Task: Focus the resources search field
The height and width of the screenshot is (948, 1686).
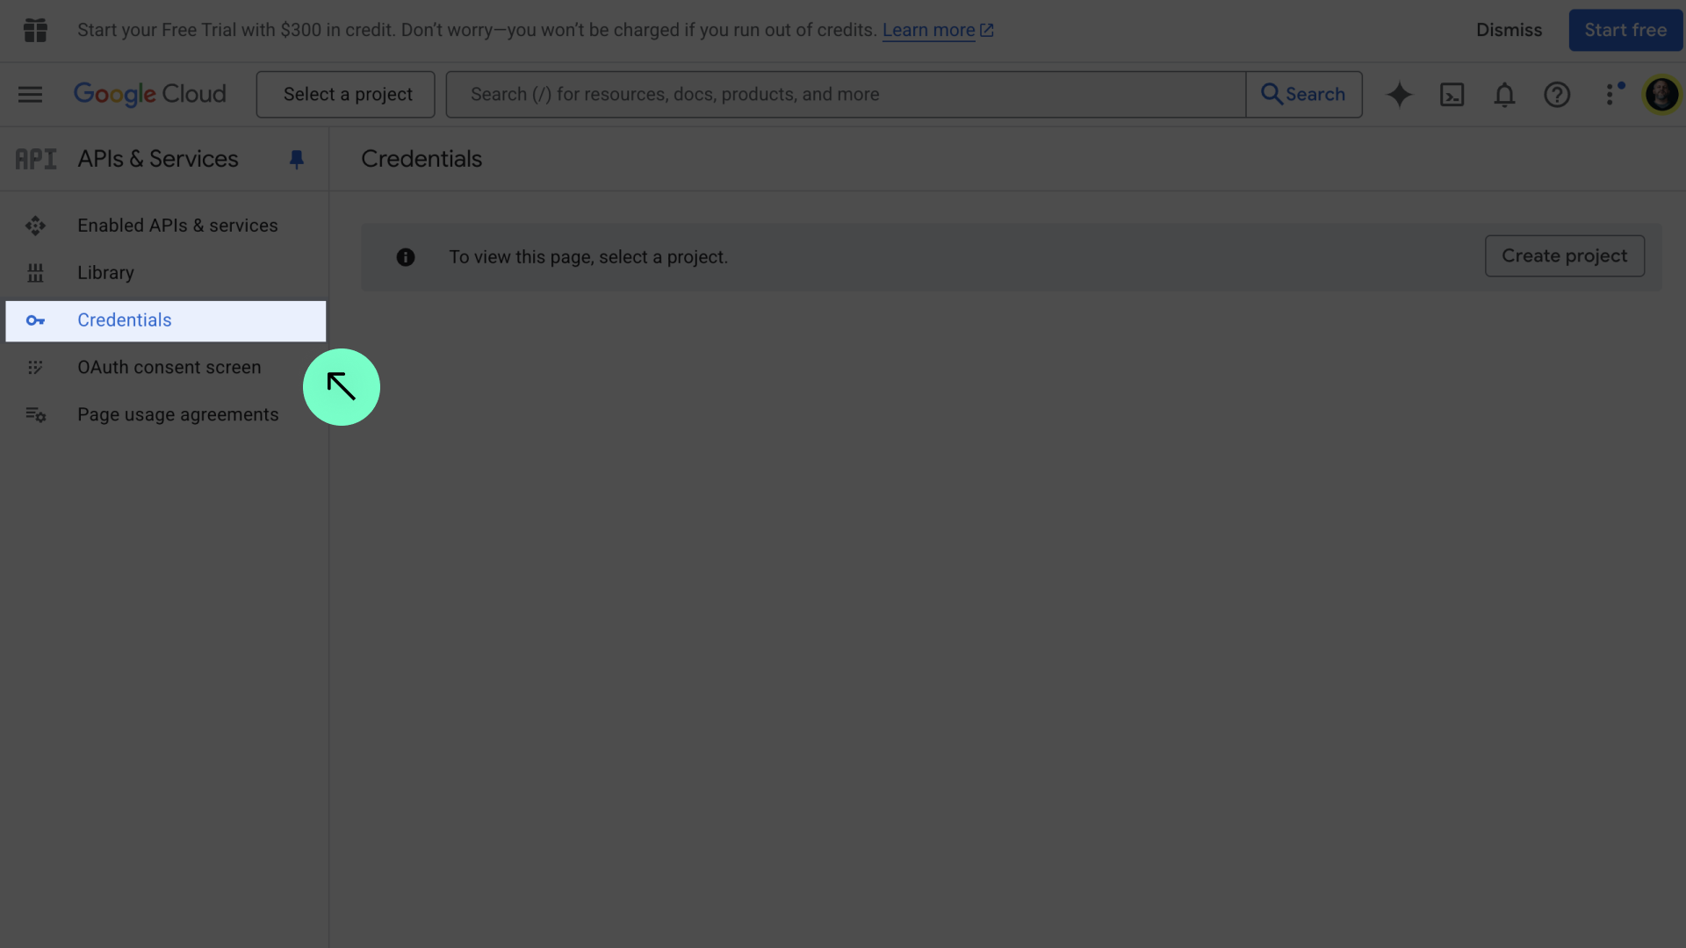Action: [846, 94]
